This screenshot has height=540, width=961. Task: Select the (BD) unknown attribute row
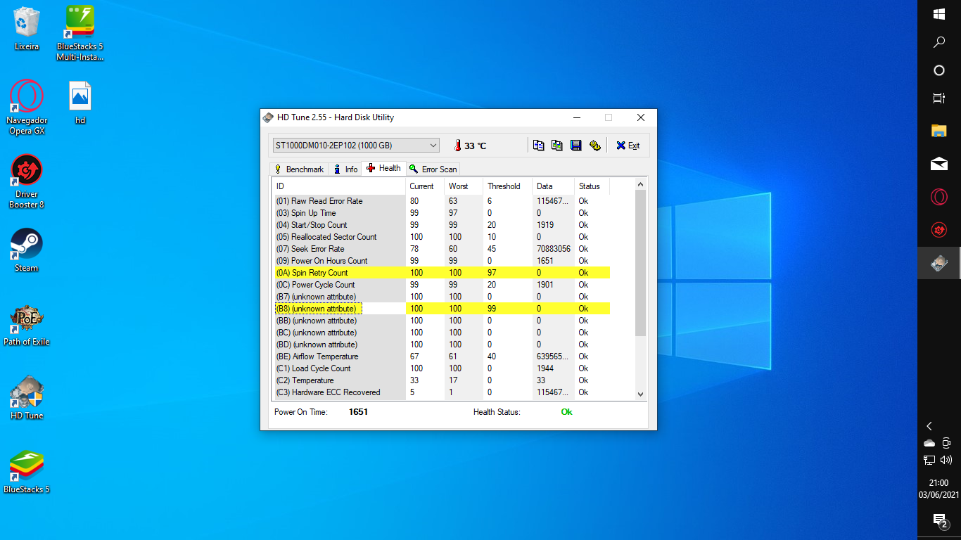tap(441, 345)
